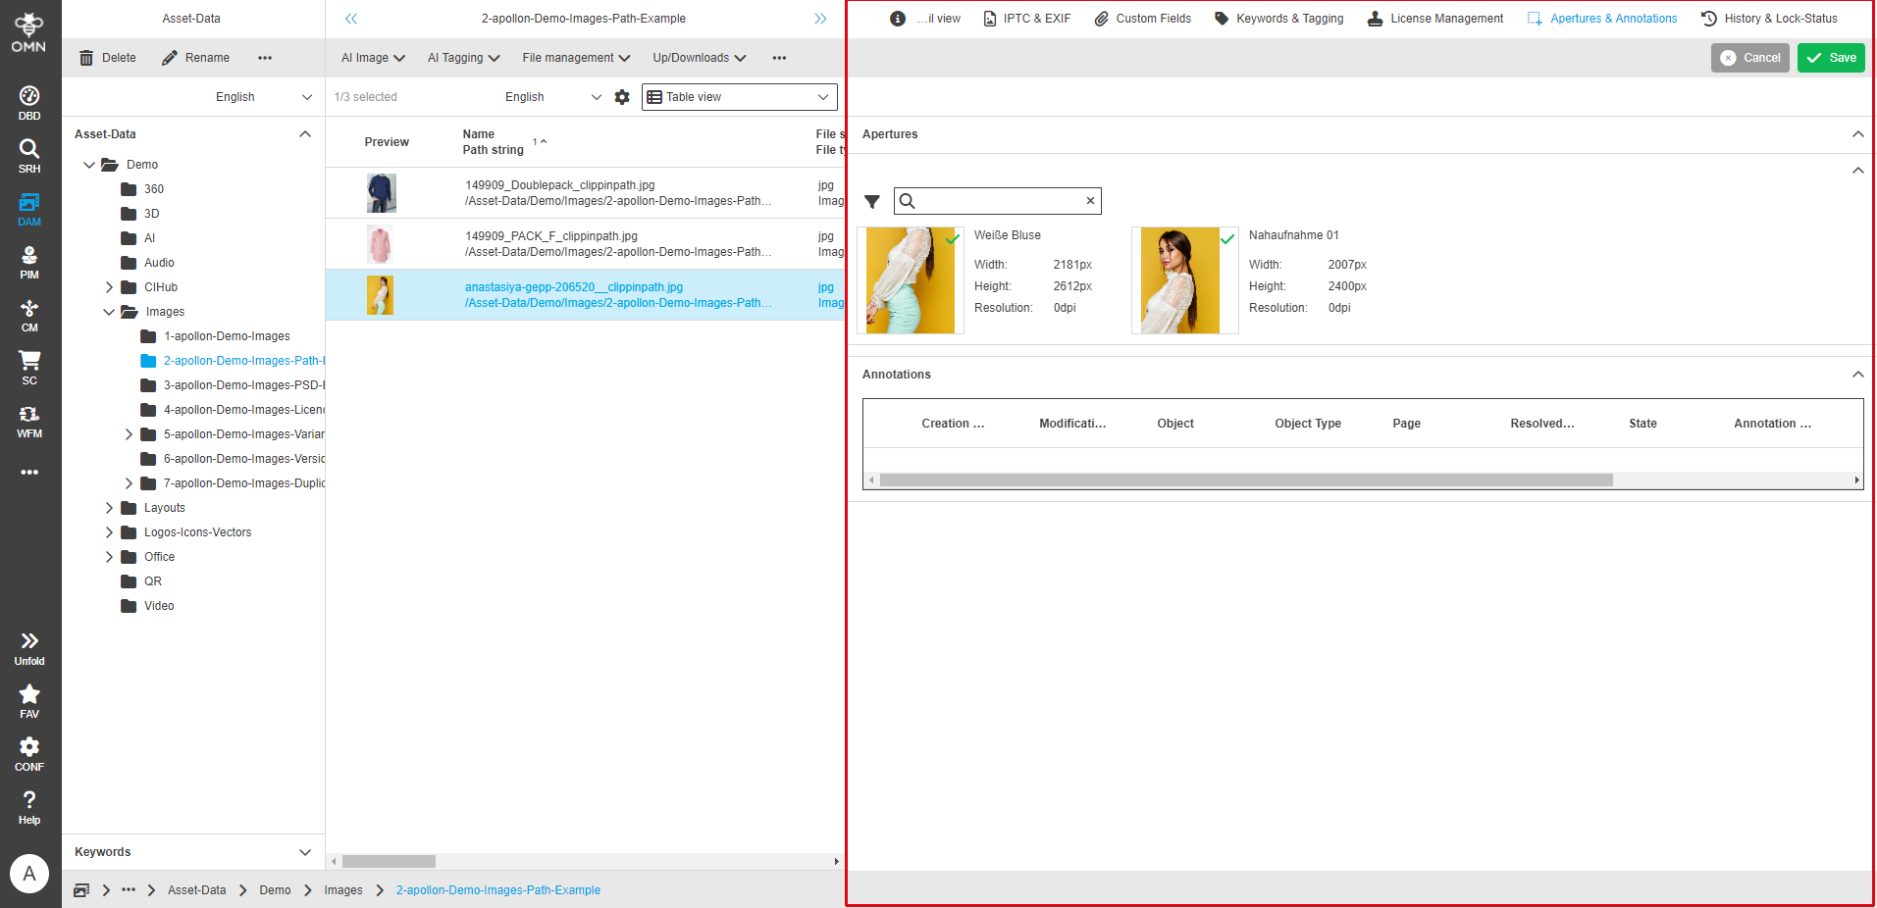Collapse the Annotations section
The width and height of the screenshot is (1877, 908).
coord(1857,375)
